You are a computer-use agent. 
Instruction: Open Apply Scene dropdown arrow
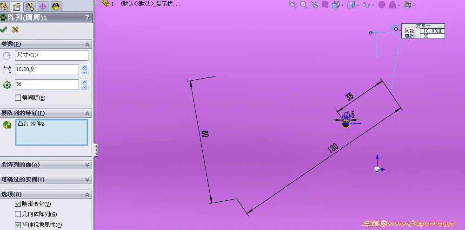tap(400, 5)
